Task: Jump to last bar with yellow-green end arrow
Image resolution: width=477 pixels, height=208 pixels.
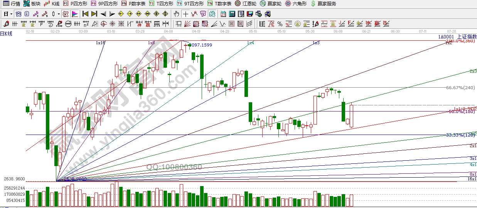Action: pyautogui.click(x=94, y=14)
